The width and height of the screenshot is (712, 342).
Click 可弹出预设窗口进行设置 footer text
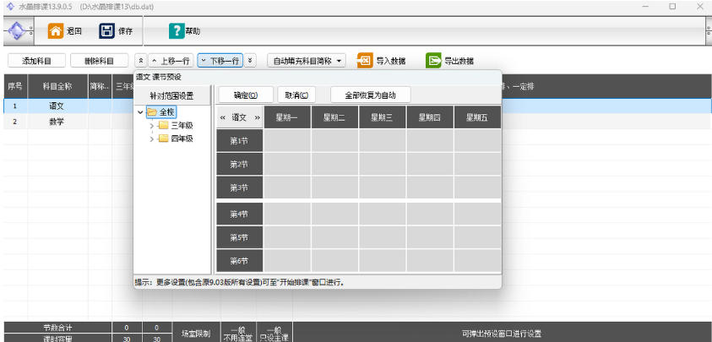coord(502,334)
